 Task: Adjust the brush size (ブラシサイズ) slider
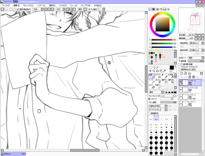(169, 96)
